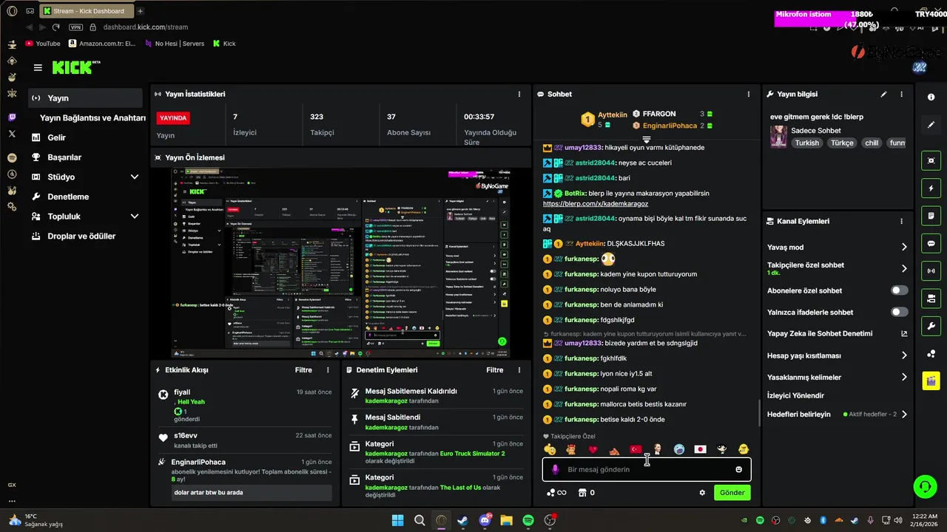947x532 pixels.
Task: Open the Yayın bilgisi three-dot menu
Action: pos(901,95)
